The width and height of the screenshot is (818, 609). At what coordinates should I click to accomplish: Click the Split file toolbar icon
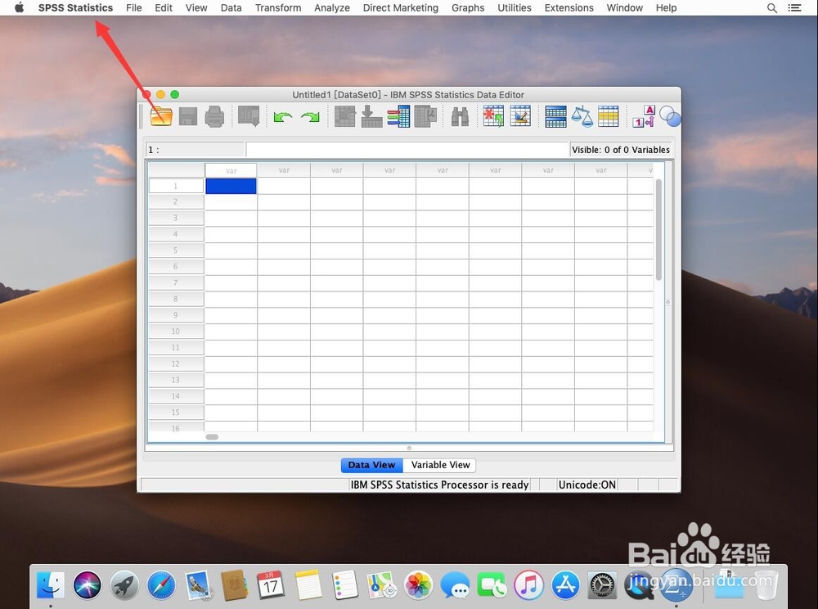pyautogui.click(x=555, y=116)
